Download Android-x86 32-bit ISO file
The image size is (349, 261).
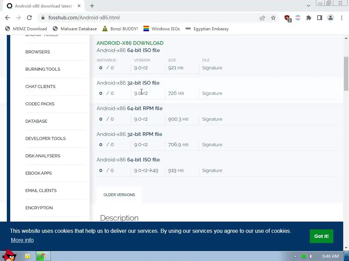(x=128, y=83)
